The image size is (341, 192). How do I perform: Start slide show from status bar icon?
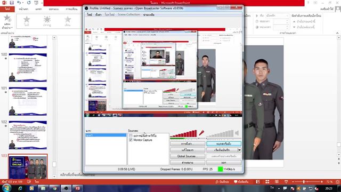tap(286, 182)
